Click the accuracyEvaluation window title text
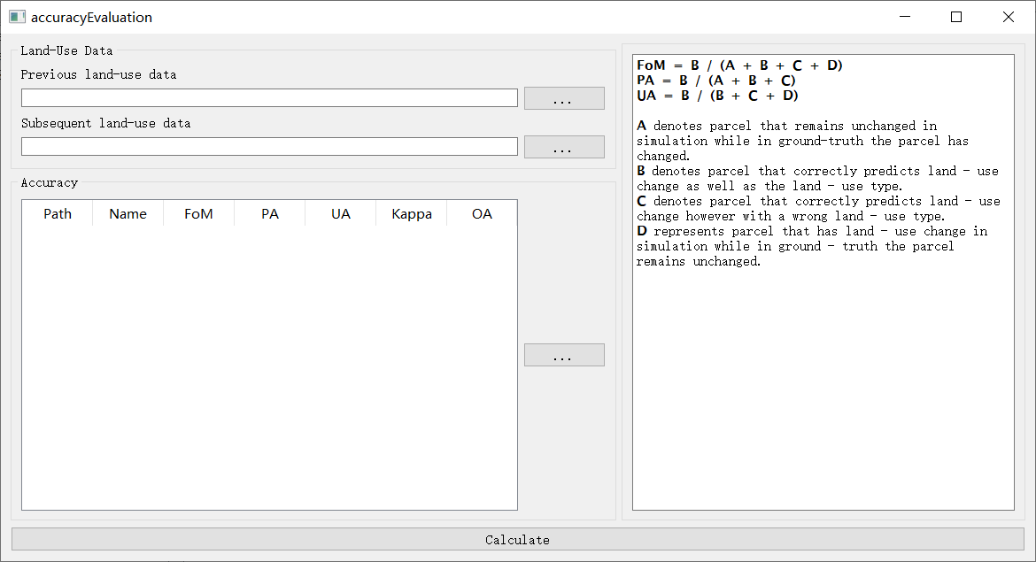 coord(91,17)
